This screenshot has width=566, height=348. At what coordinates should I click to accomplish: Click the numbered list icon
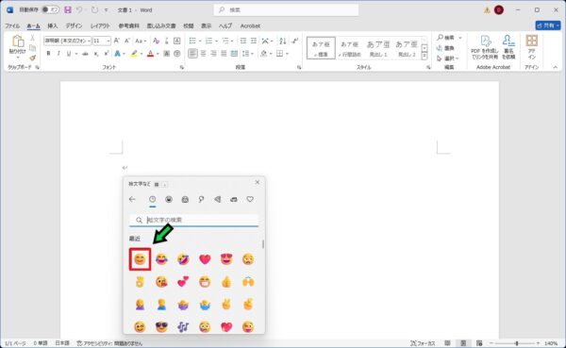(209, 41)
